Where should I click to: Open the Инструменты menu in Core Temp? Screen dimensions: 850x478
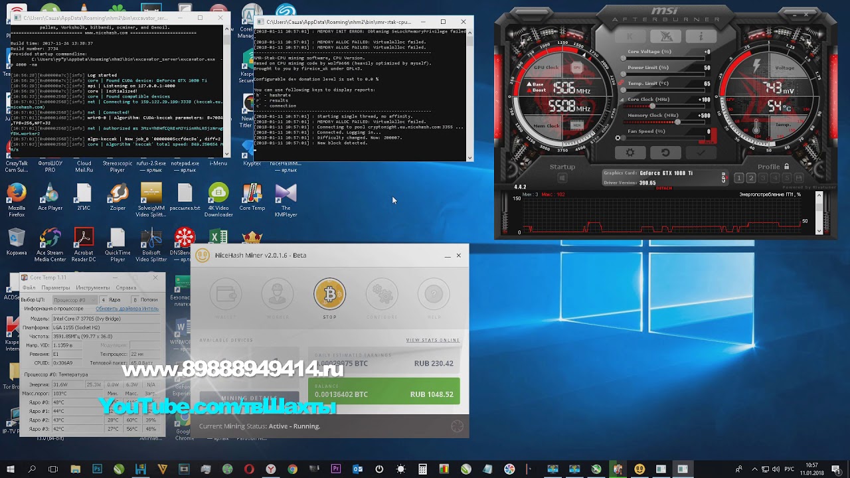click(x=93, y=287)
